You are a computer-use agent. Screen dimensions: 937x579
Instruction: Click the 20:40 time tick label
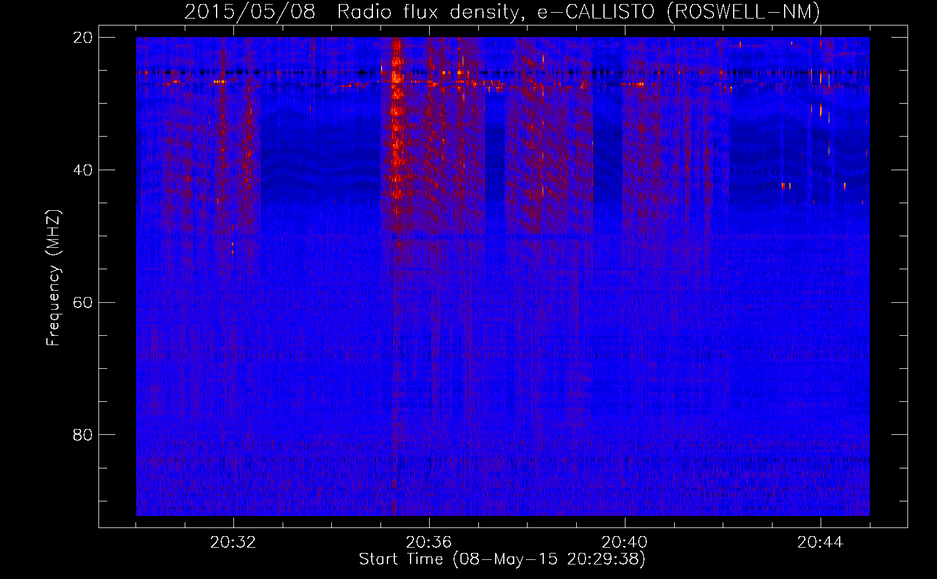[x=625, y=543]
